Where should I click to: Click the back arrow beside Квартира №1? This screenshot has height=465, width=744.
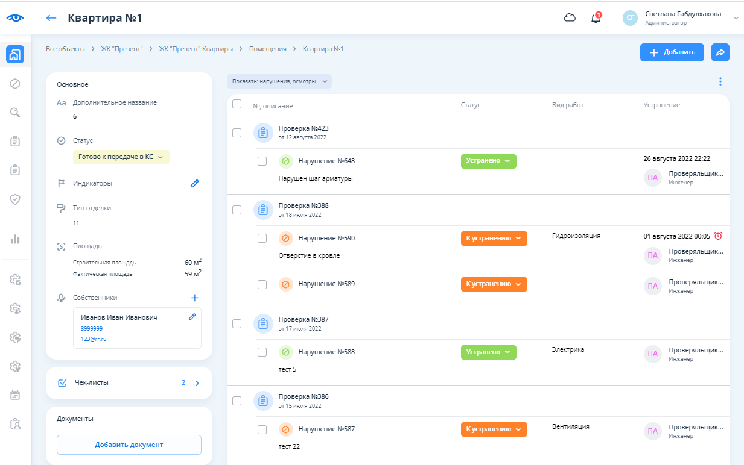click(51, 18)
